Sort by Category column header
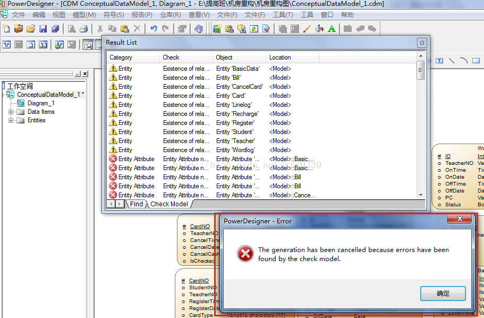Viewport: 484px width, 318px height. 133,57
